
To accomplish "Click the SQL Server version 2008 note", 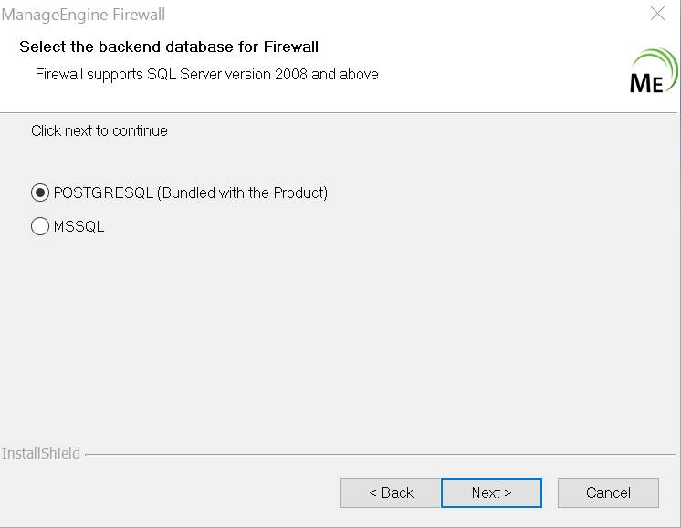I will coord(207,74).
